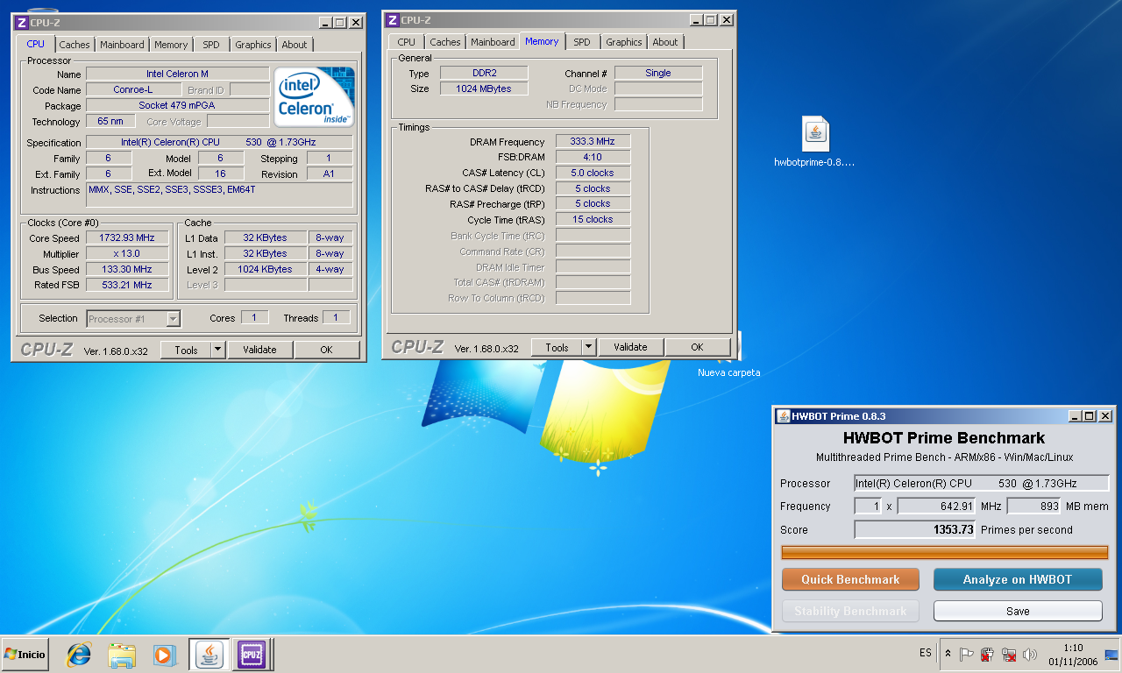This screenshot has height=673, width=1122.
Task: Launch Windows Media Player from taskbar
Action: coord(164,654)
